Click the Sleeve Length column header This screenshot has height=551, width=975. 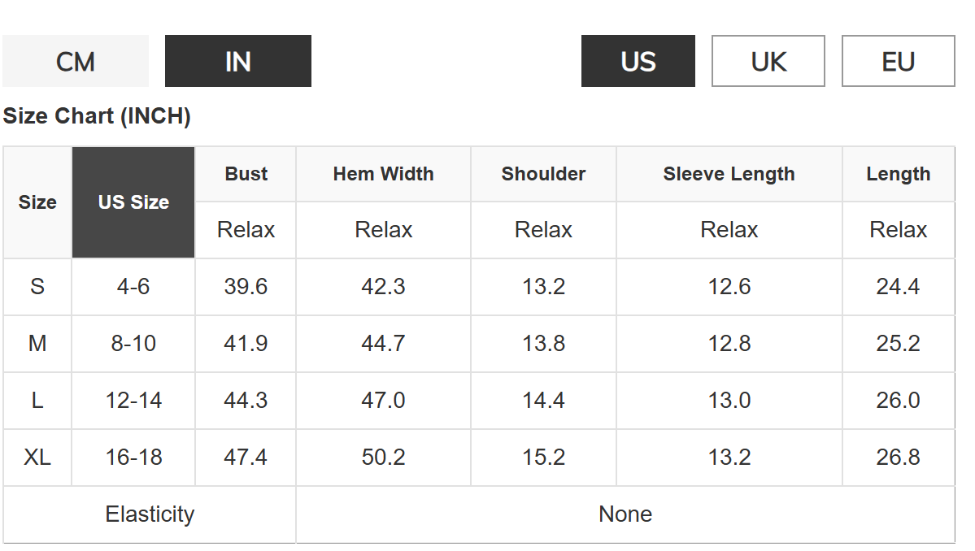[729, 174]
